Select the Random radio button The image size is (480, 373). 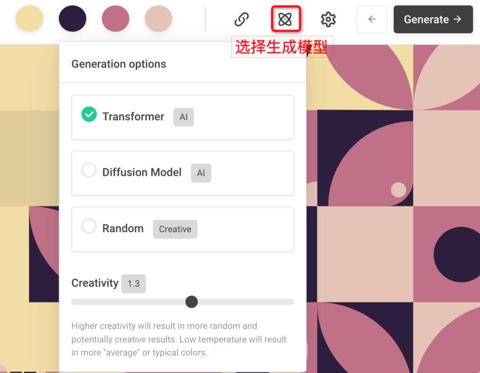click(89, 226)
